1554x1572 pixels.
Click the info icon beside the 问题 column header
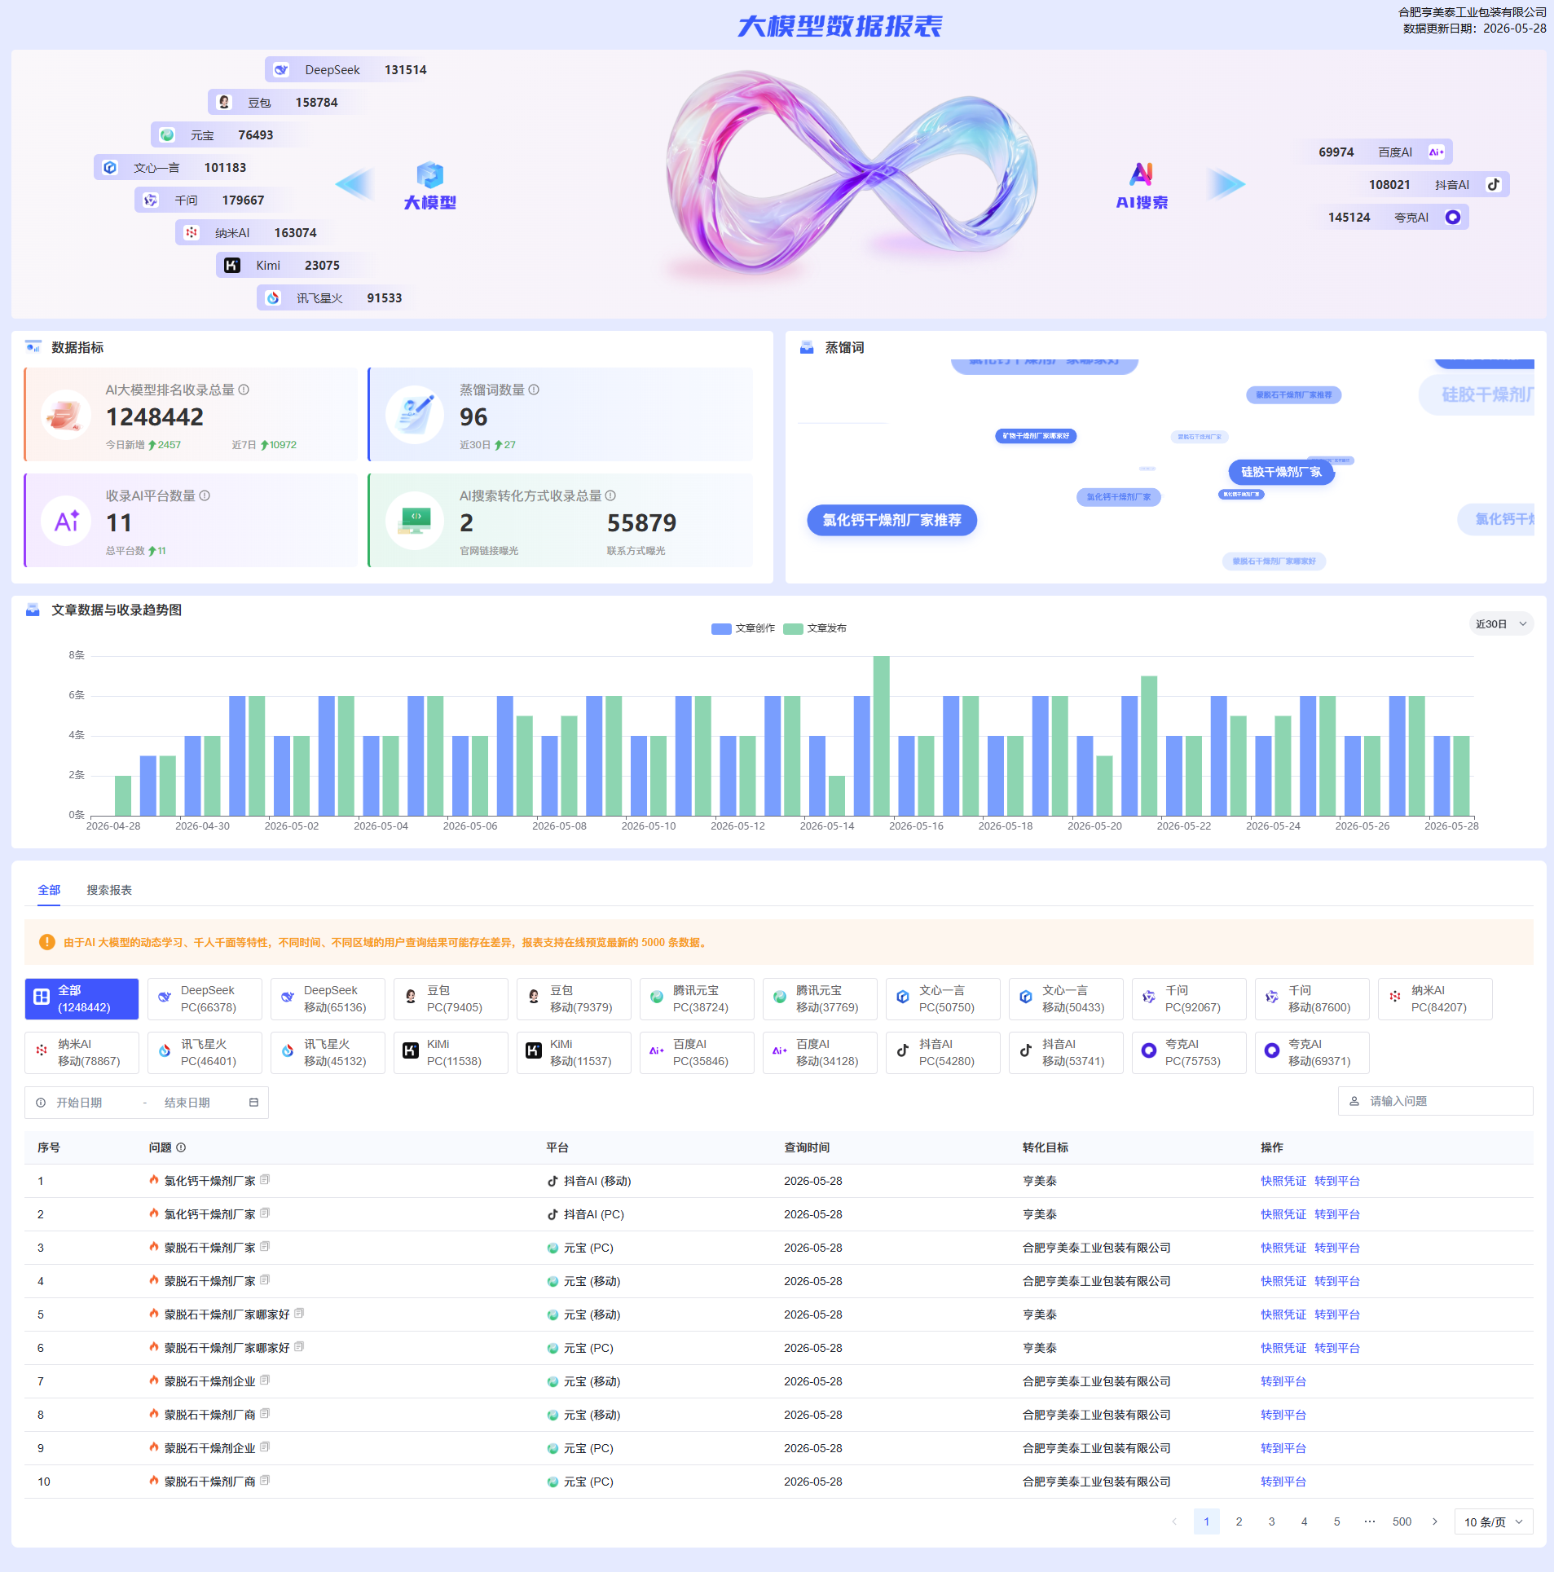181,1148
